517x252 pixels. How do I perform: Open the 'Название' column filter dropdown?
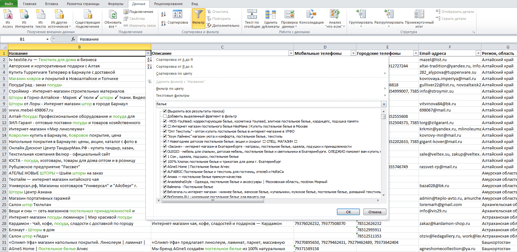pos(148,53)
